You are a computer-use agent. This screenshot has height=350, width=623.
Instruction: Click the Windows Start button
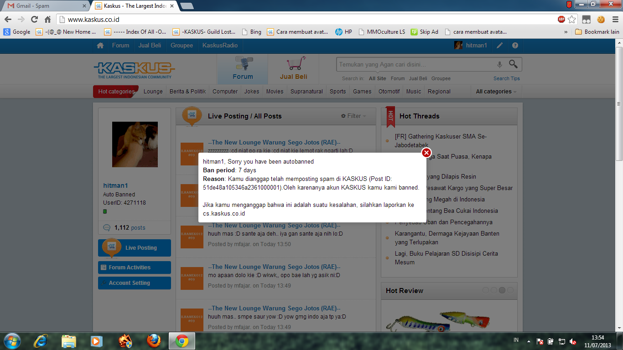tap(11, 341)
